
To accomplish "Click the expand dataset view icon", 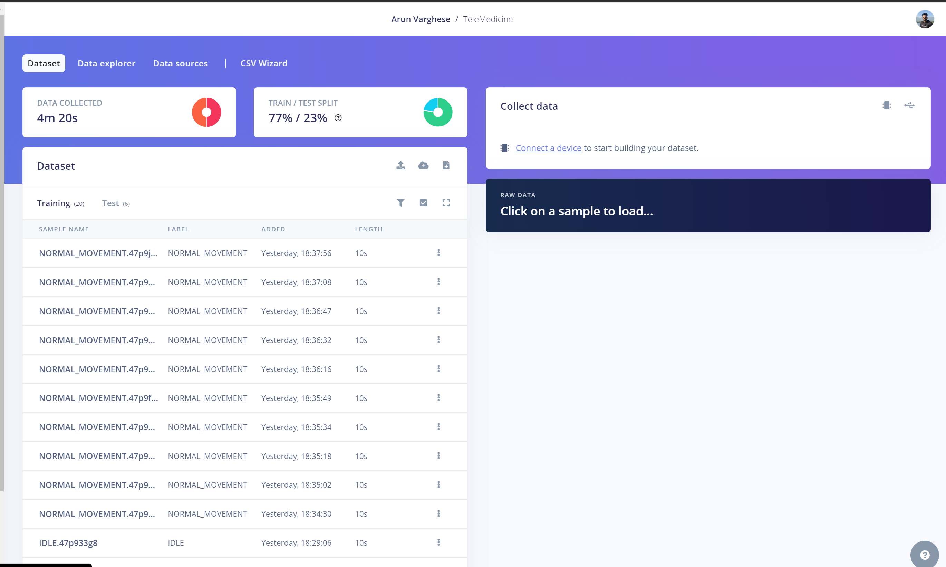I will tap(446, 202).
